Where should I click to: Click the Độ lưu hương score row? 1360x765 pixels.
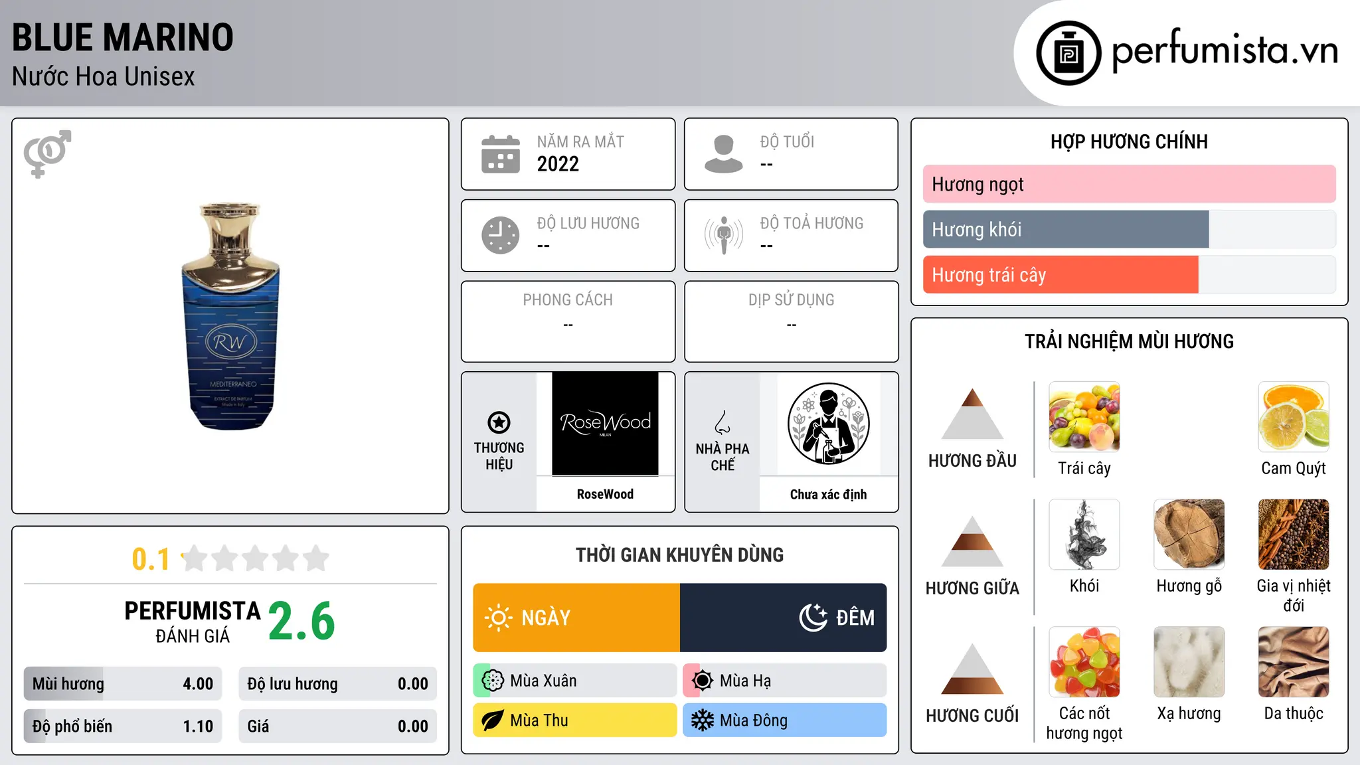[337, 684]
